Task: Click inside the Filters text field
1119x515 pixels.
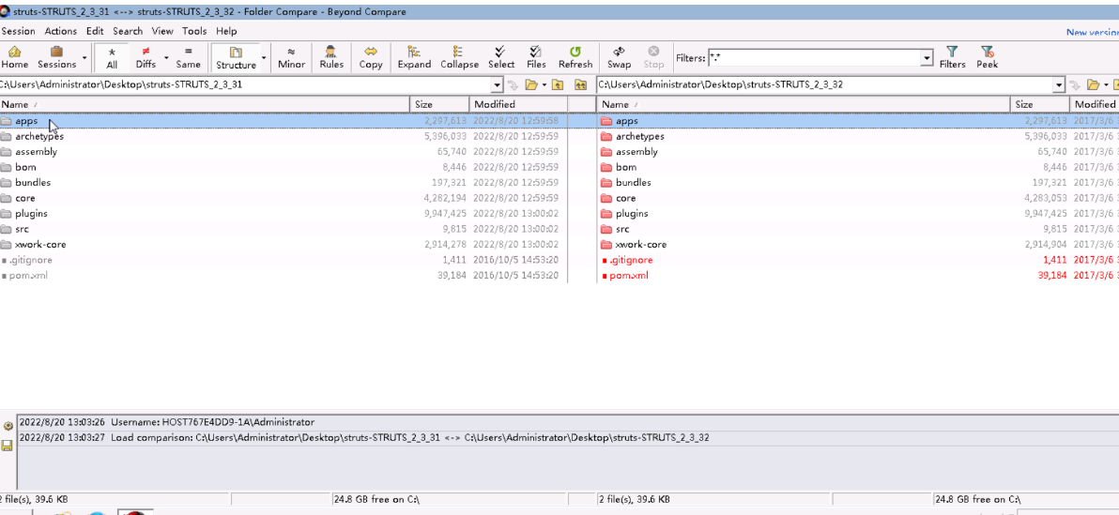Action: (814, 58)
